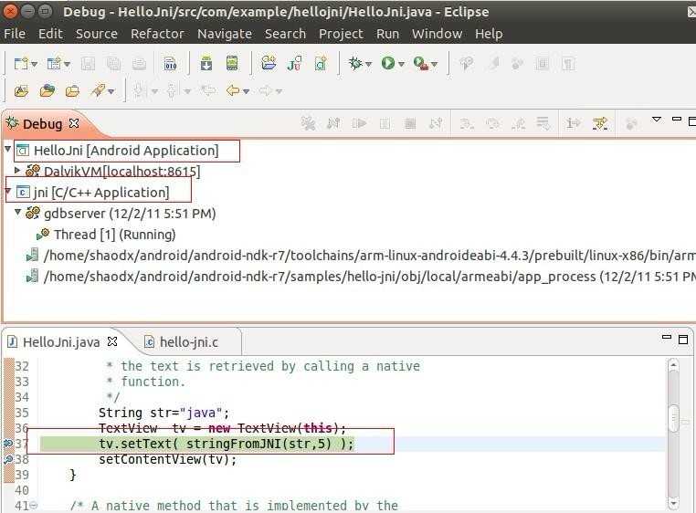The height and width of the screenshot is (513, 696).
Task: Close the Debug view tab
Action: pyautogui.click(x=74, y=123)
